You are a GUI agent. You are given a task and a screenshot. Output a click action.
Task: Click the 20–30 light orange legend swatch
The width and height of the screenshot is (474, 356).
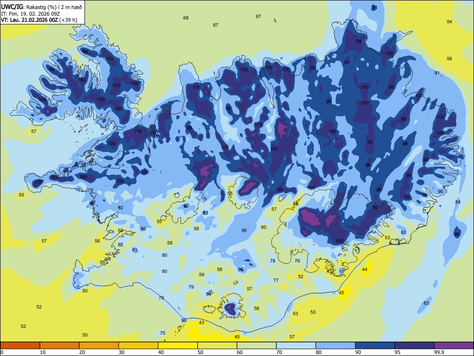point(99,346)
